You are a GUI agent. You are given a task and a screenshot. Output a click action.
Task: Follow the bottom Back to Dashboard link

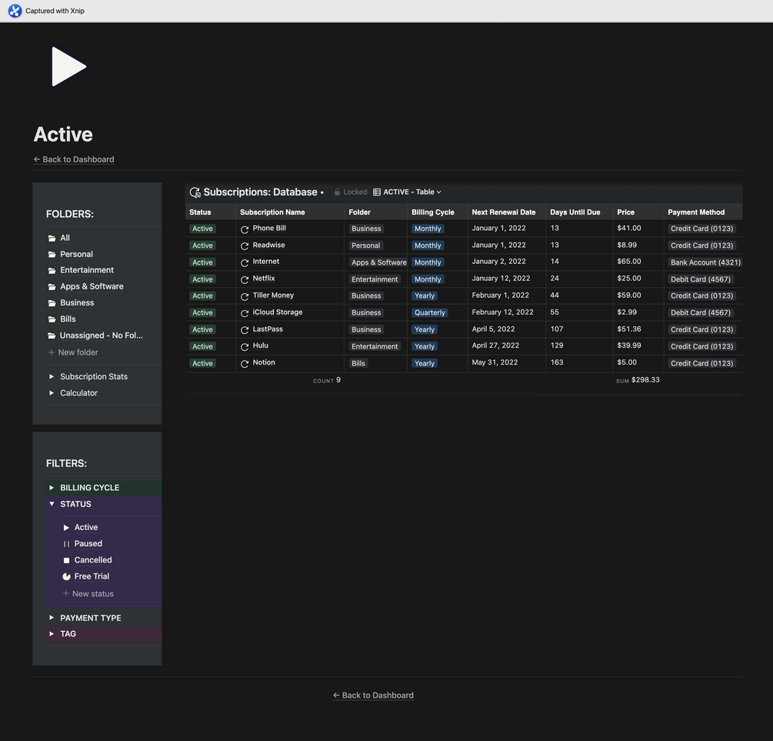pos(373,695)
